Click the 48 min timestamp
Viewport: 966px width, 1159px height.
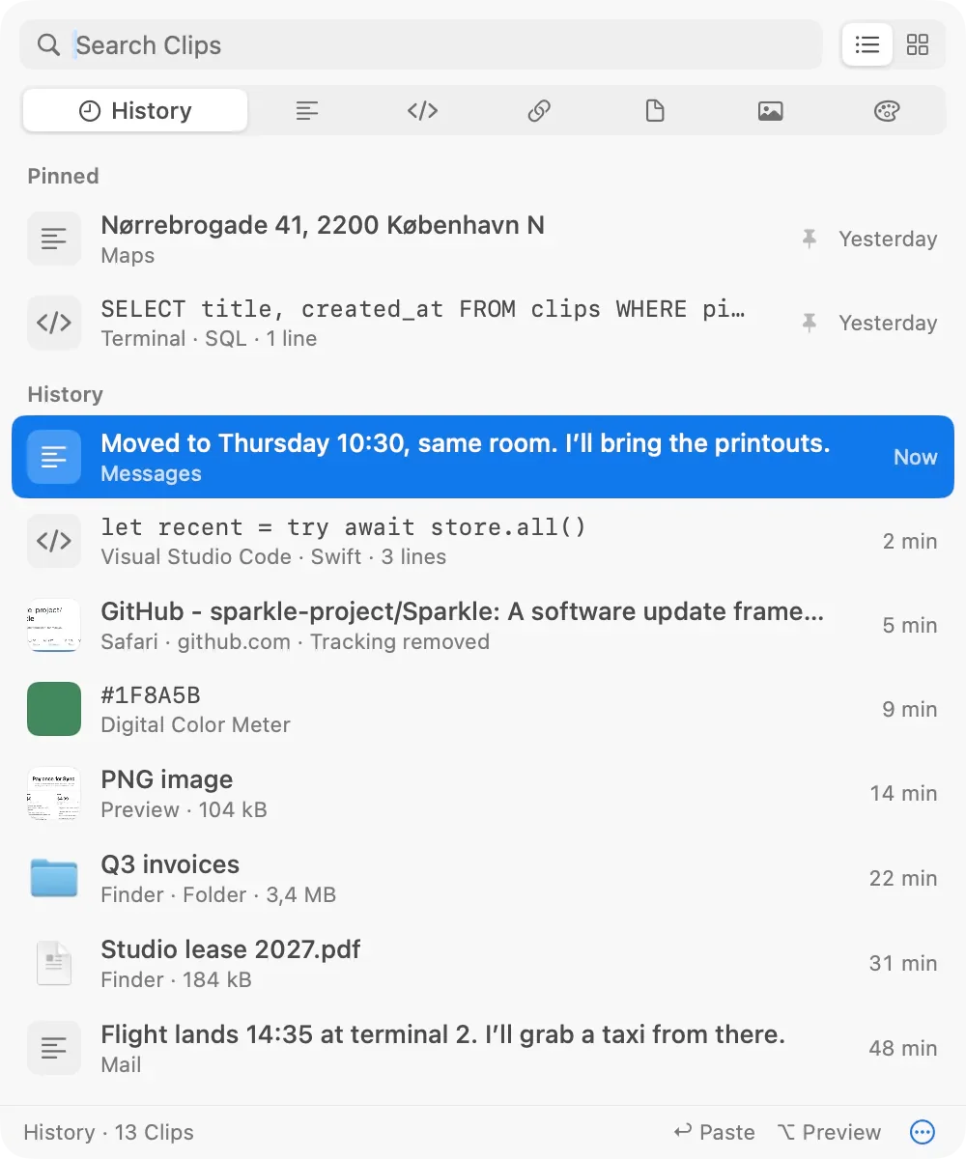(x=903, y=1048)
